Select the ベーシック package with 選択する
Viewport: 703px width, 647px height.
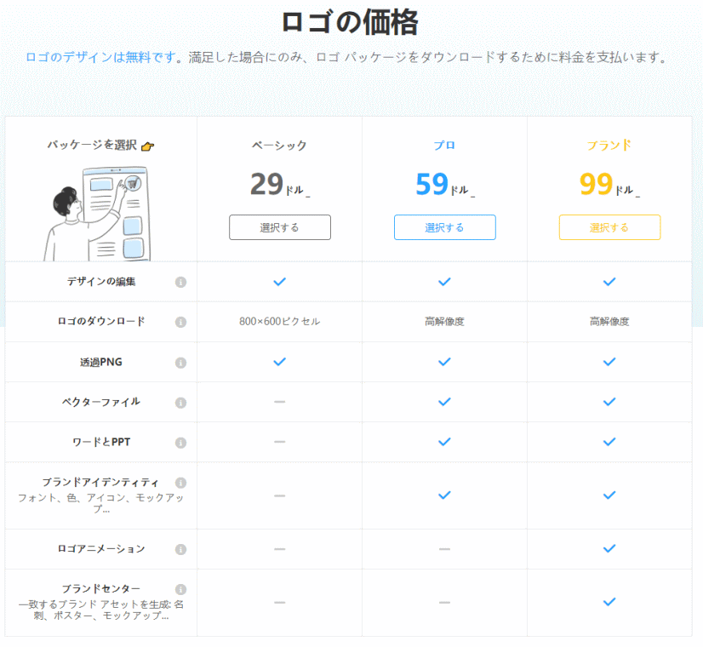pyautogui.click(x=279, y=227)
